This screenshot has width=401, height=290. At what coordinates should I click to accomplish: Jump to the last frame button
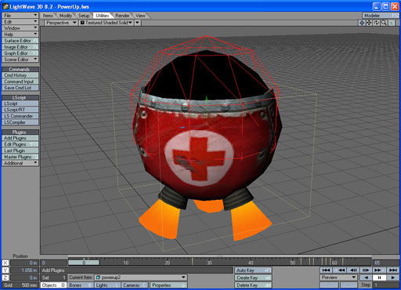click(392, 270)
